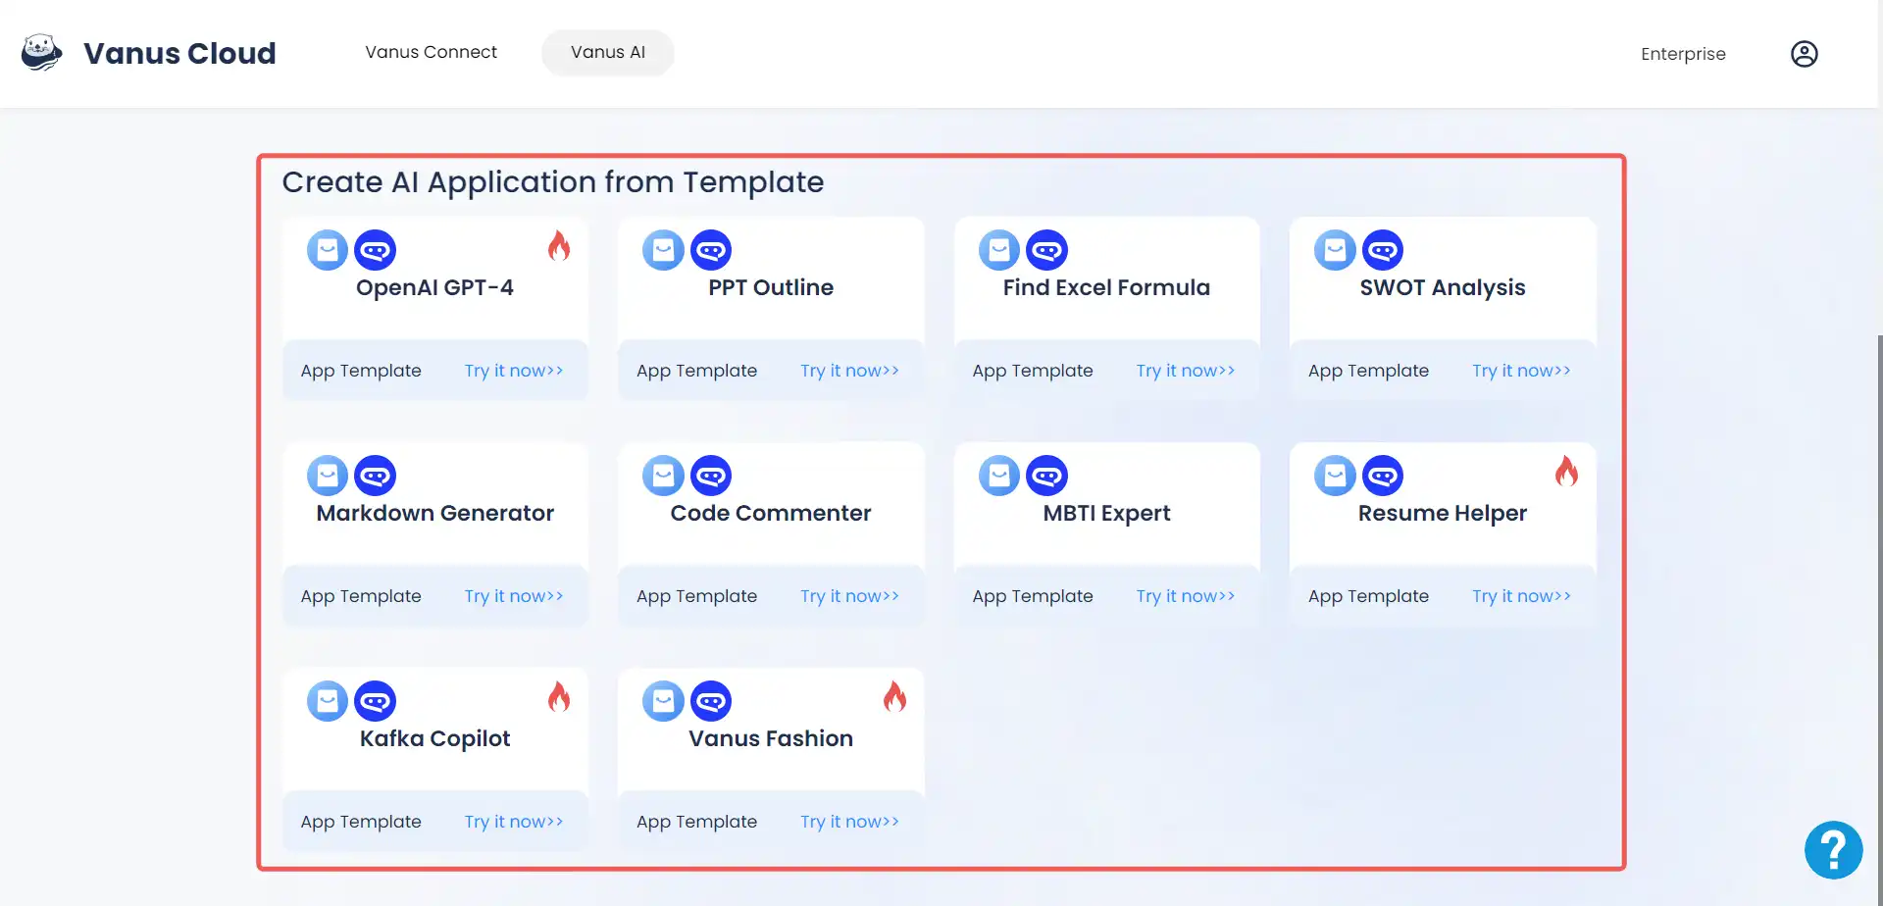Try the PPT Outline template now

849,371
